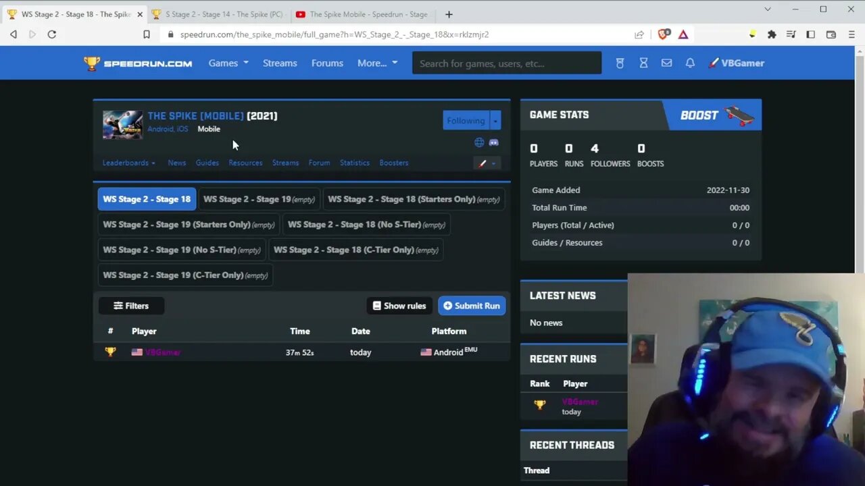Open Brave wallet icon
The height and width of the screenshot is (486, 865).
pyautogui.click(x=831, y=34)
